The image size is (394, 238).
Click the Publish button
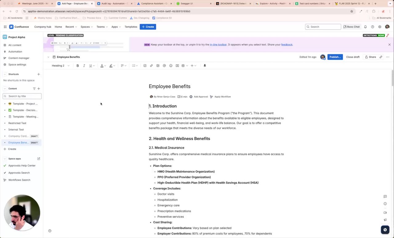tap(335, 57)
